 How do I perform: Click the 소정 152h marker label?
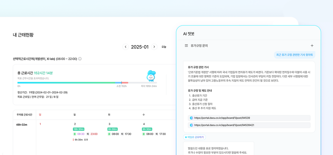pyautogui.click(x=121, y=86)
